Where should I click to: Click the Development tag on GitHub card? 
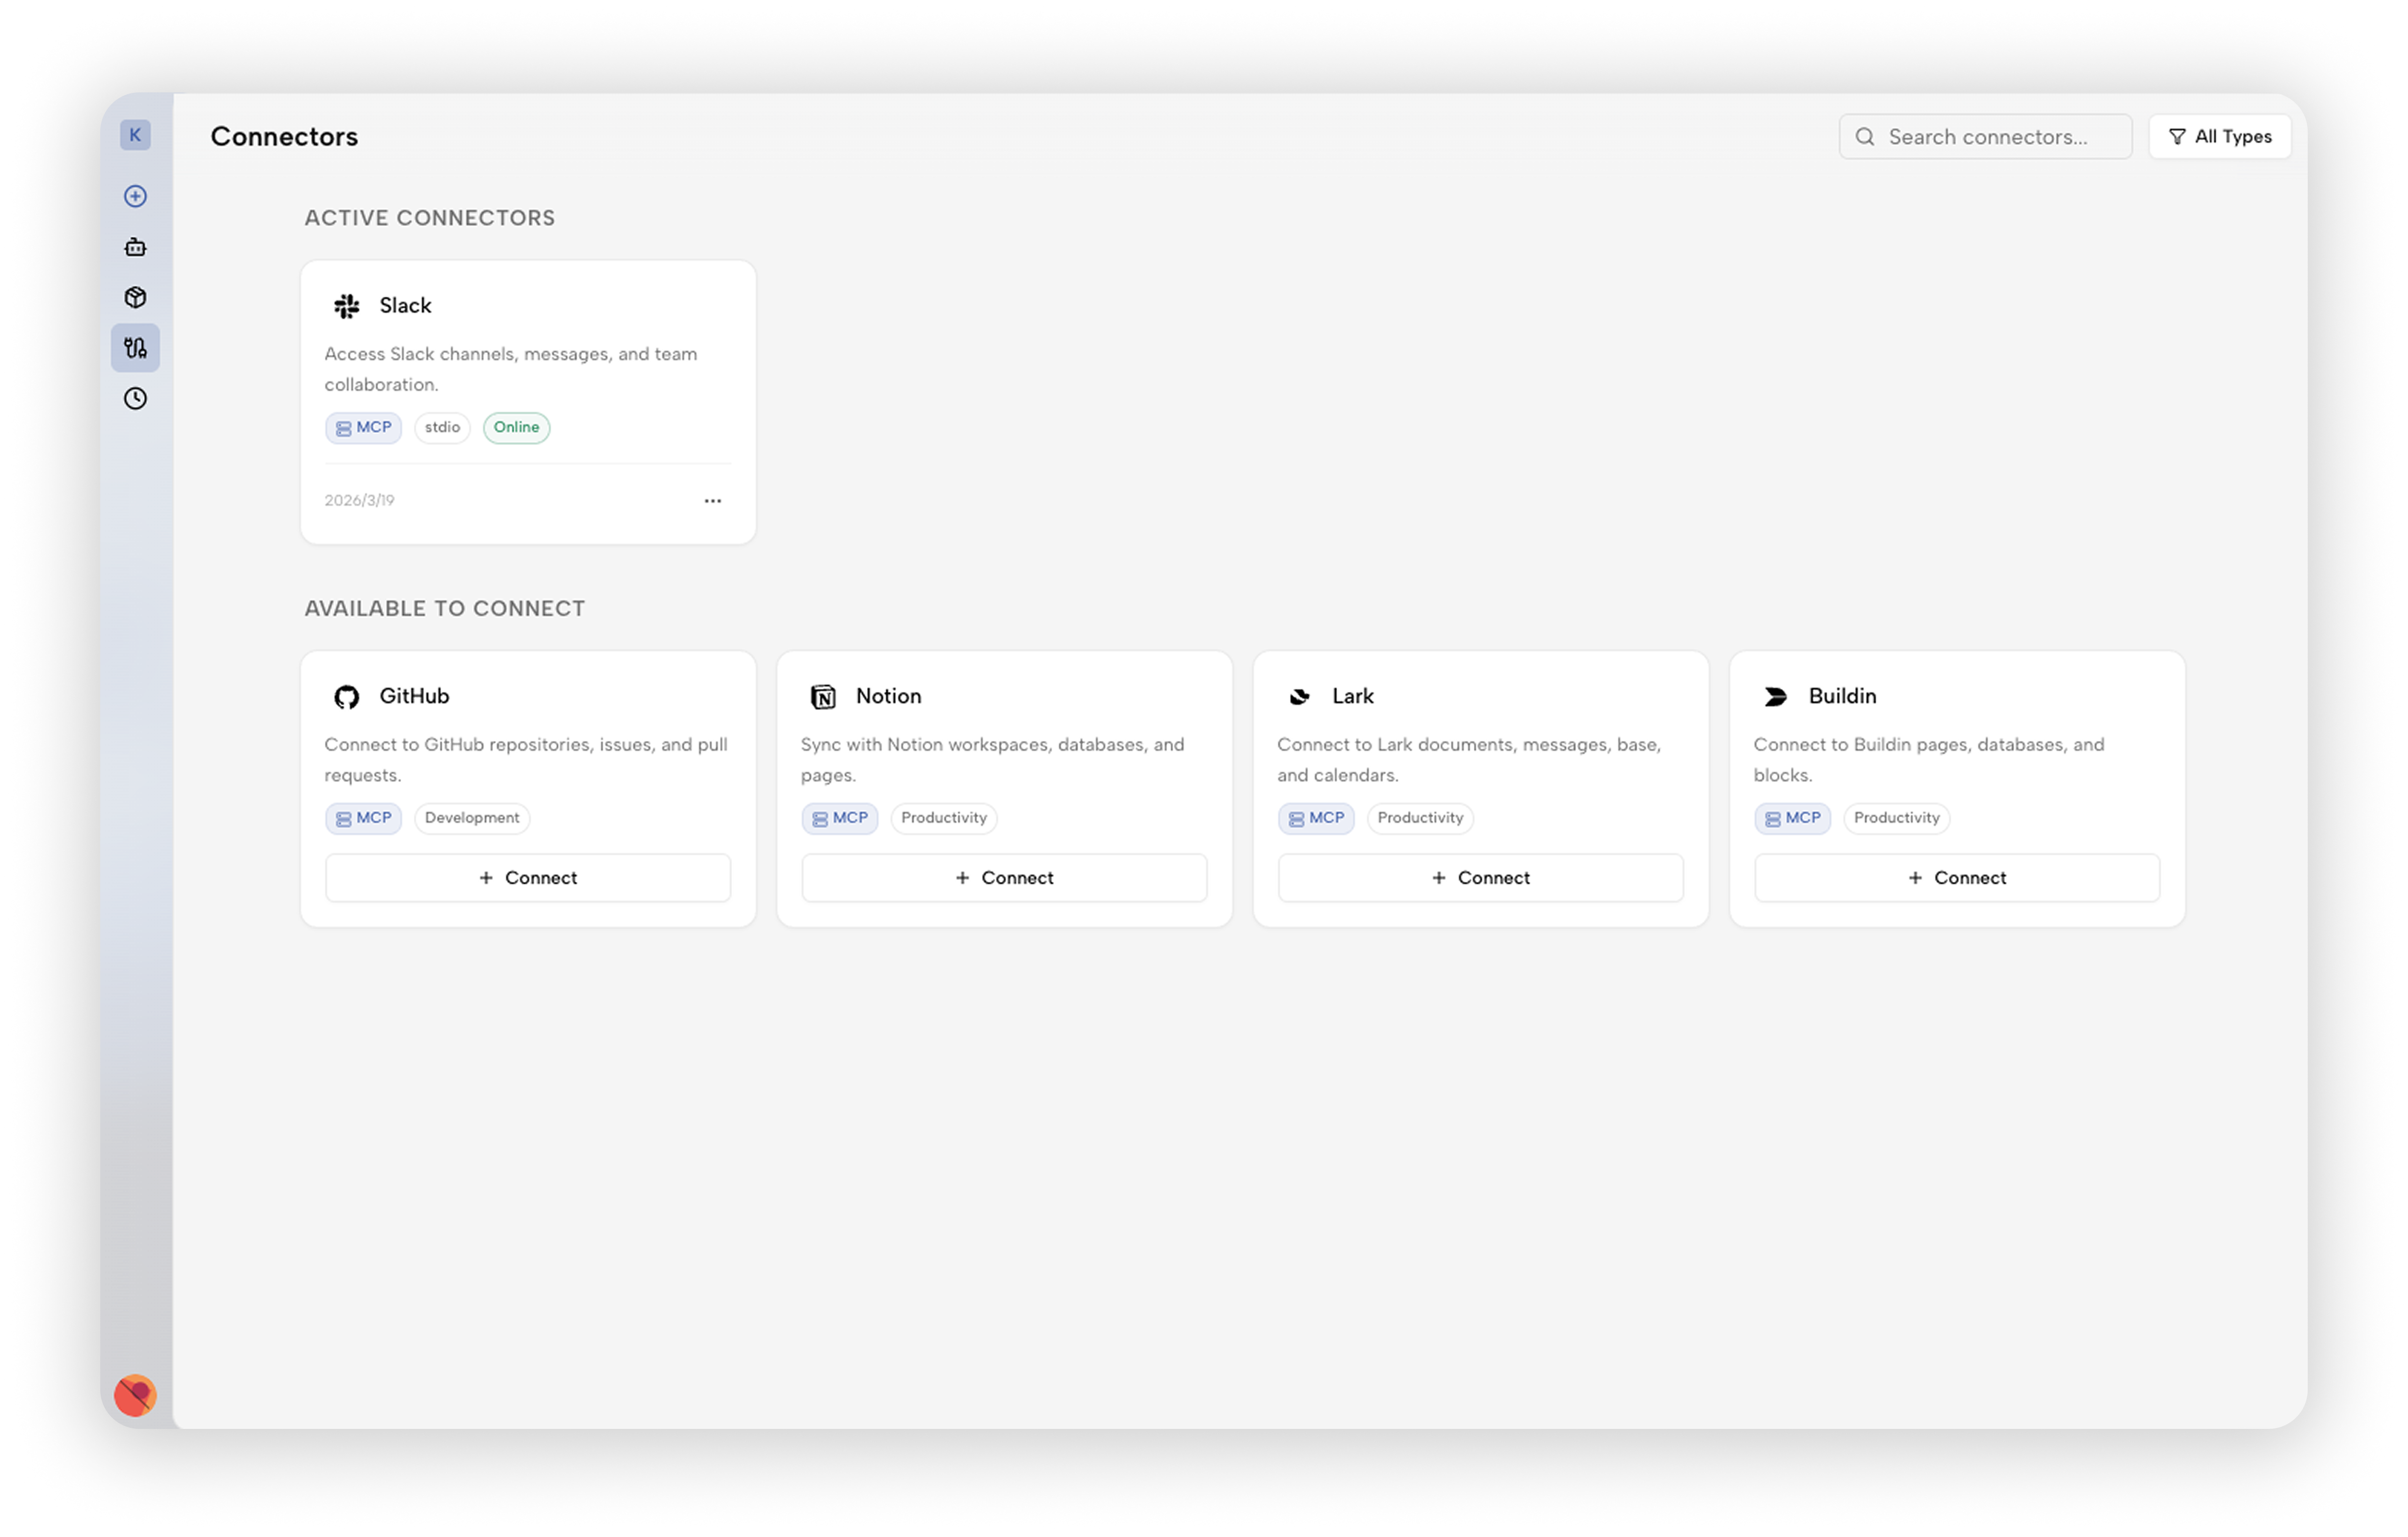click(472, 818)
